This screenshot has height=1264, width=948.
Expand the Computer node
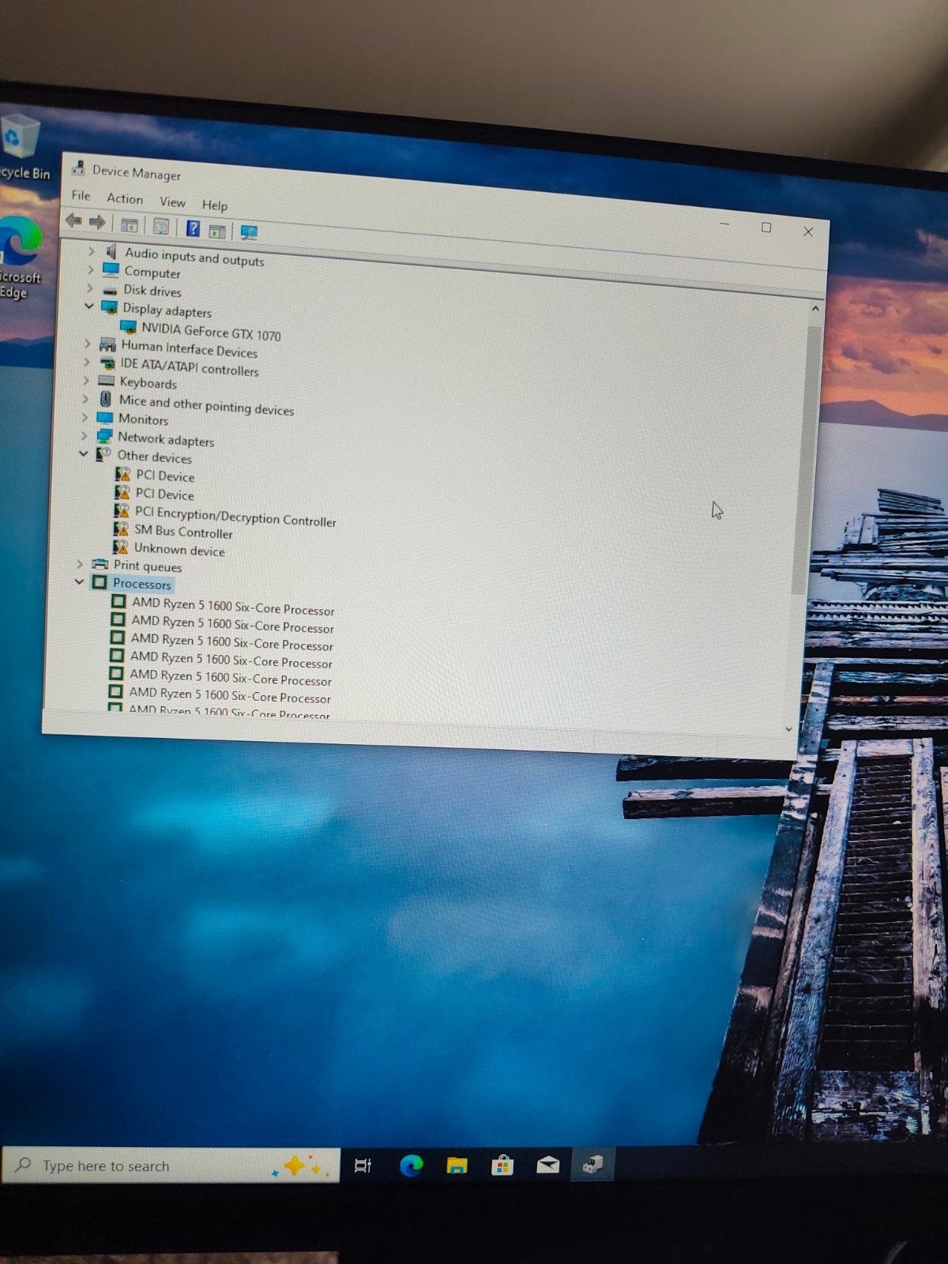pyautogui.click(x=90, y=269)
